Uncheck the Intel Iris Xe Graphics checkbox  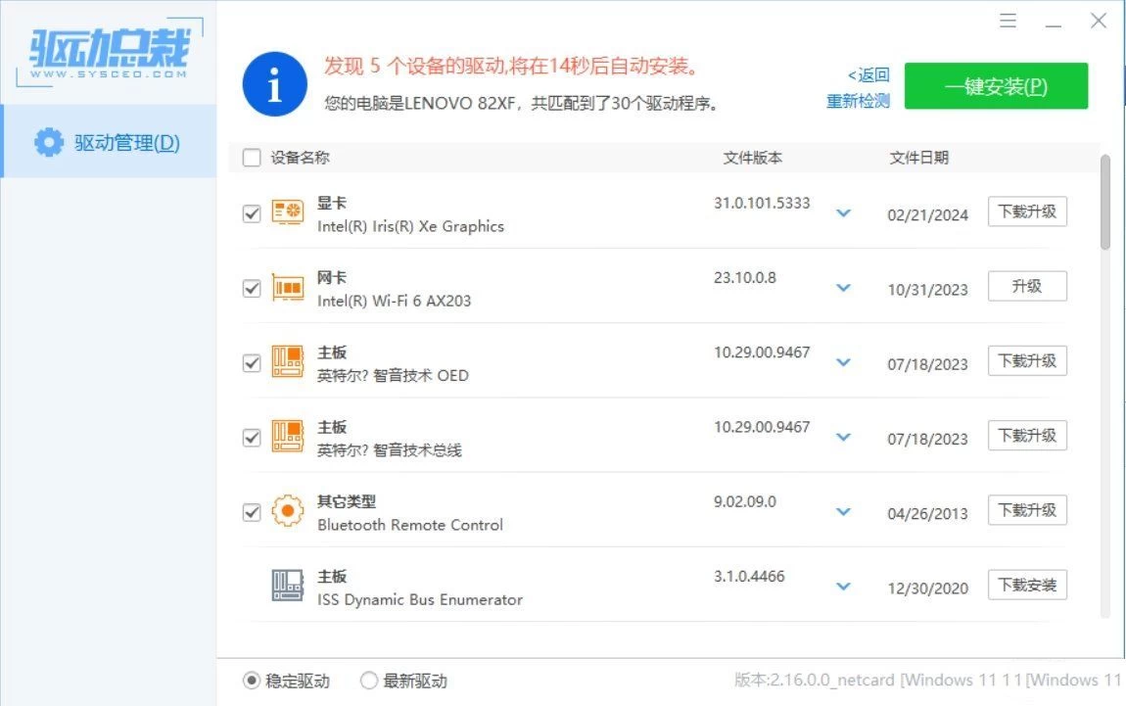[x=252, y=213]
